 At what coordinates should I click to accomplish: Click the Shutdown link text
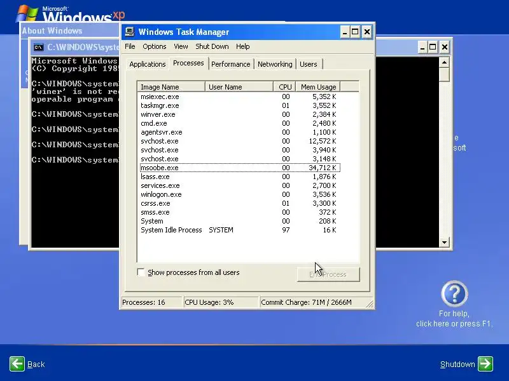457,364
